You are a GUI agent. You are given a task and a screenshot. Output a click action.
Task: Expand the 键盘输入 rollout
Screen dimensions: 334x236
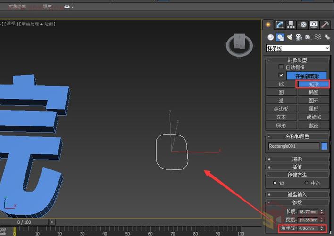click(x=297, y=194)
